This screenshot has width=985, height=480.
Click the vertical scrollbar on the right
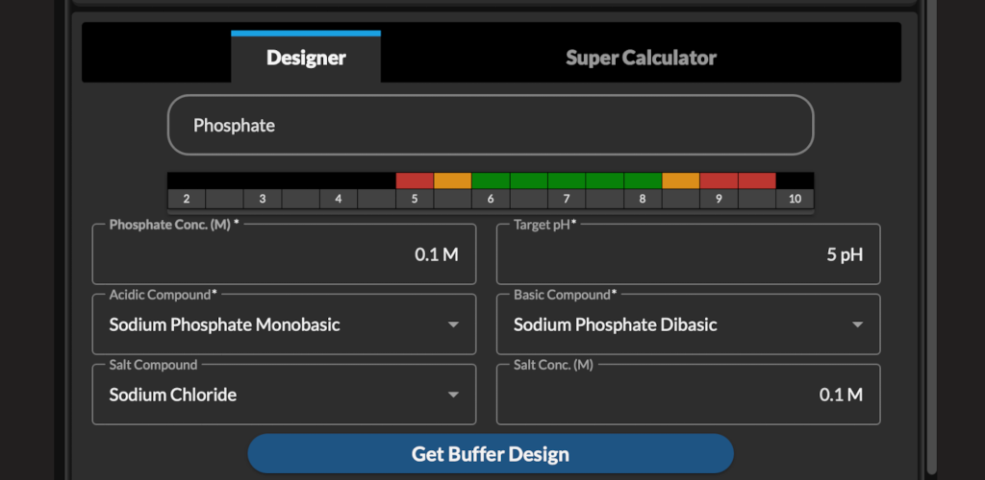(931, 237)
